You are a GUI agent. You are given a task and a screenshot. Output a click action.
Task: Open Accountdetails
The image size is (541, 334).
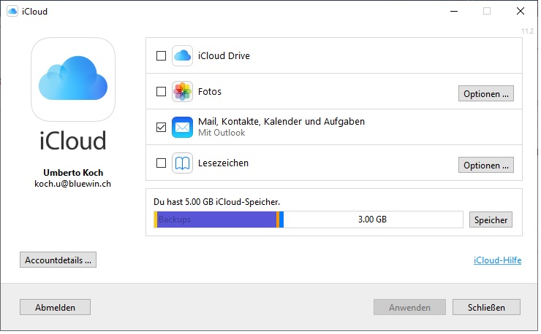[58, 260]
